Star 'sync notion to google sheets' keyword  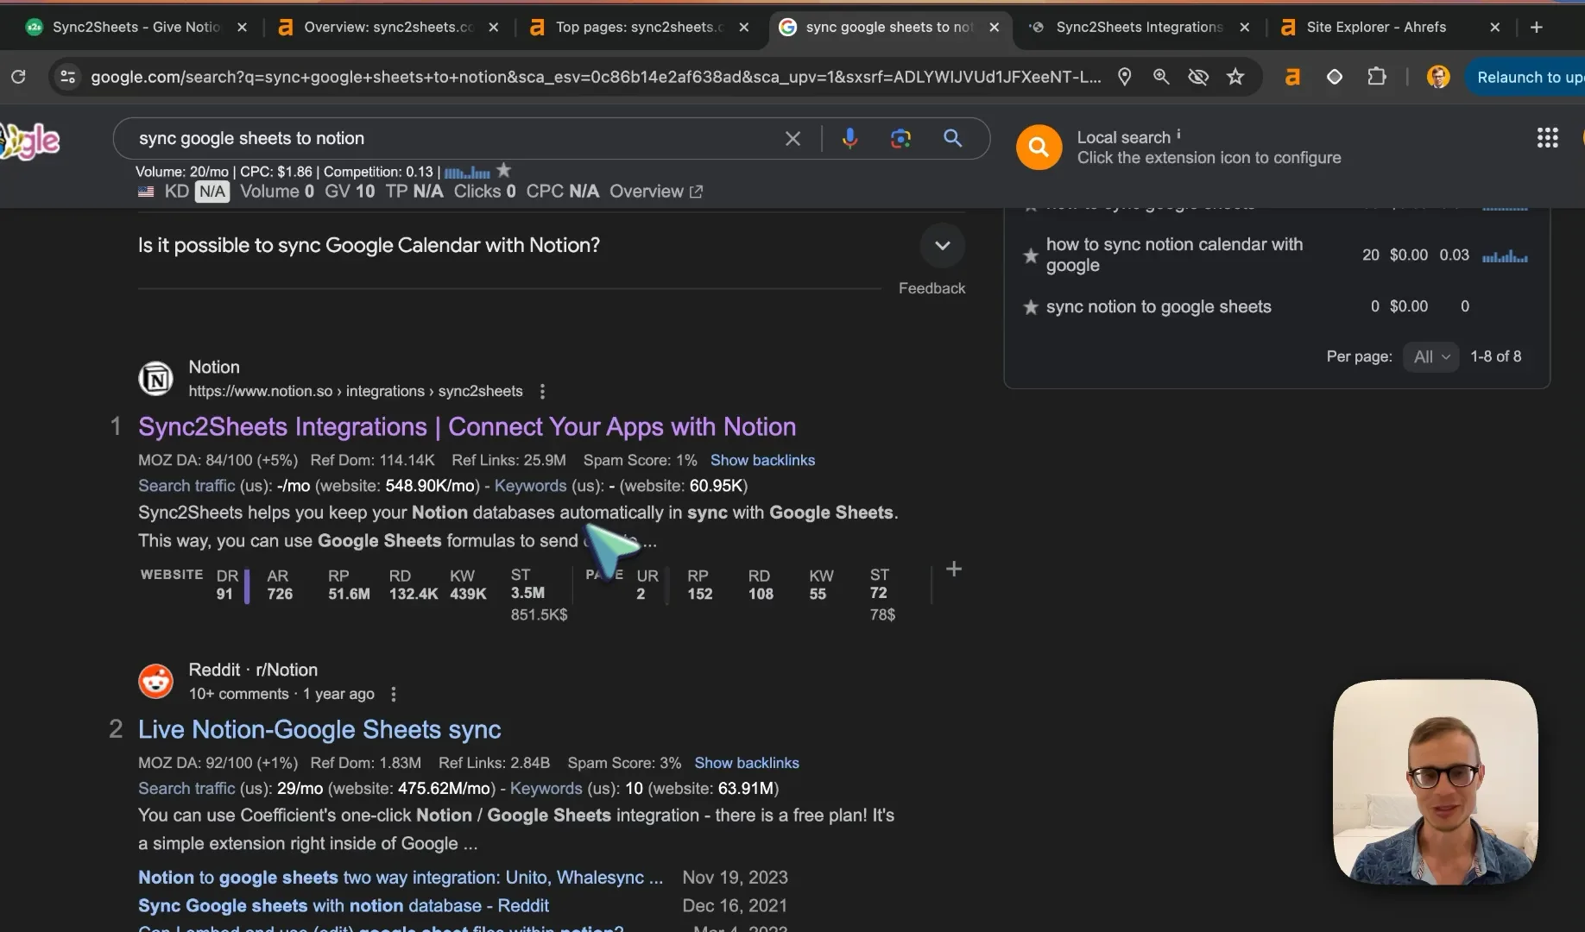tap(1030, 307)
